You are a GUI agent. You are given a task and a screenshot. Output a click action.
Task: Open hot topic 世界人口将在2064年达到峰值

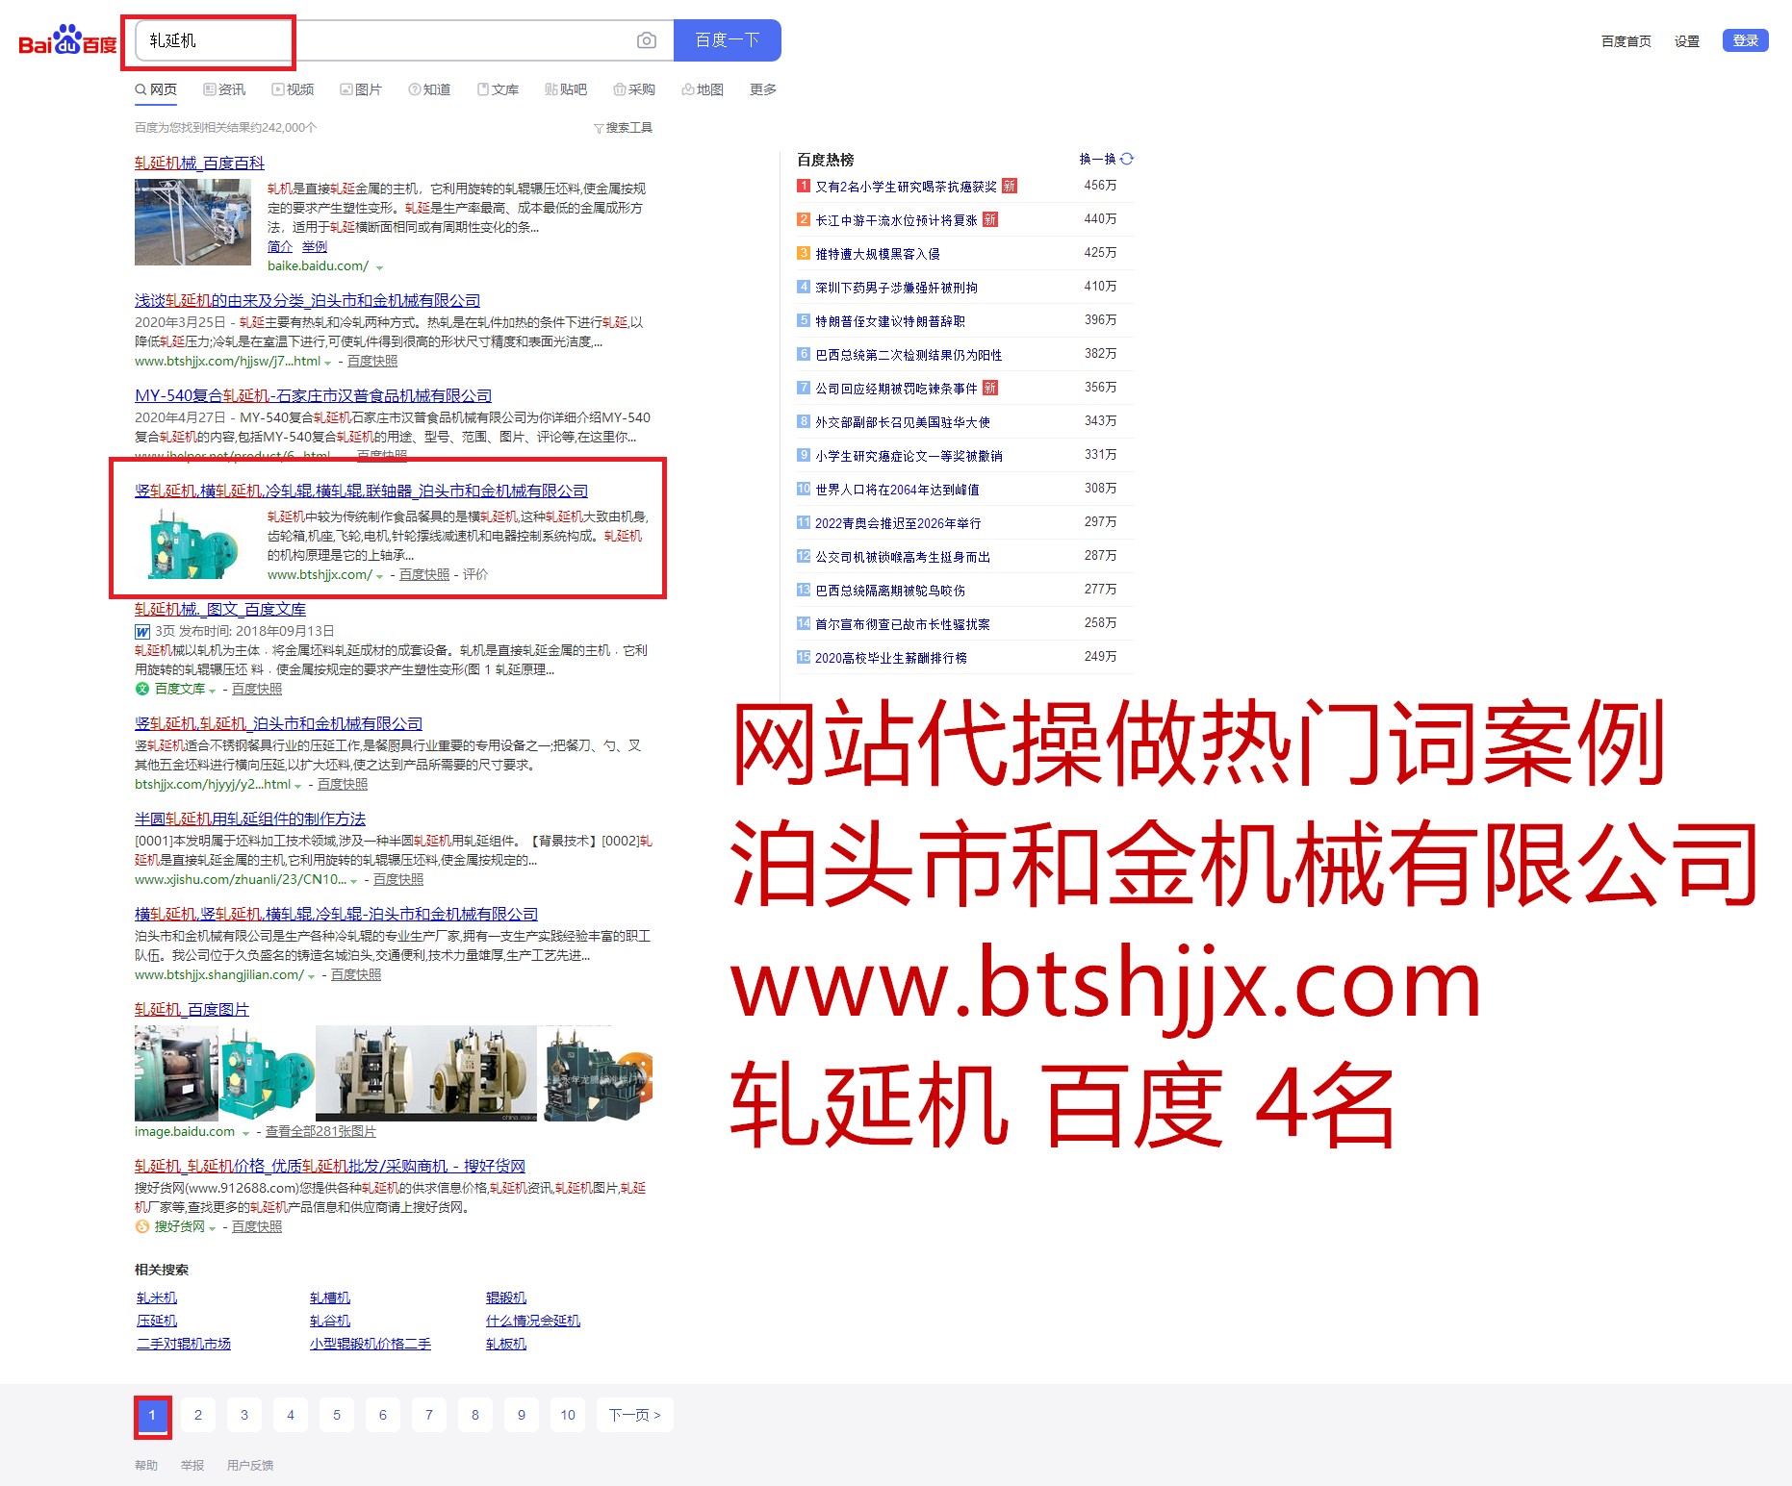[x=897, y=490]
